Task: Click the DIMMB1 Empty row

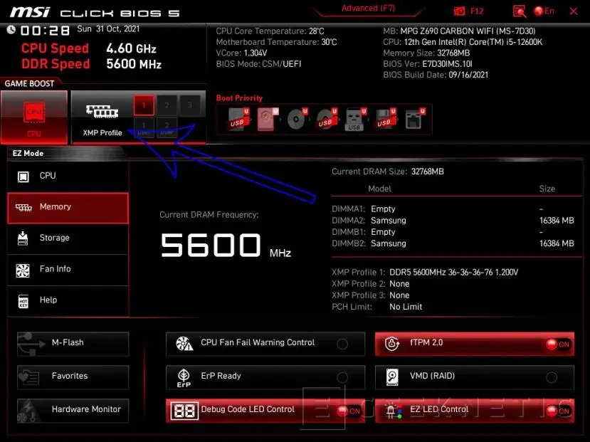Action: pos(453,232)
